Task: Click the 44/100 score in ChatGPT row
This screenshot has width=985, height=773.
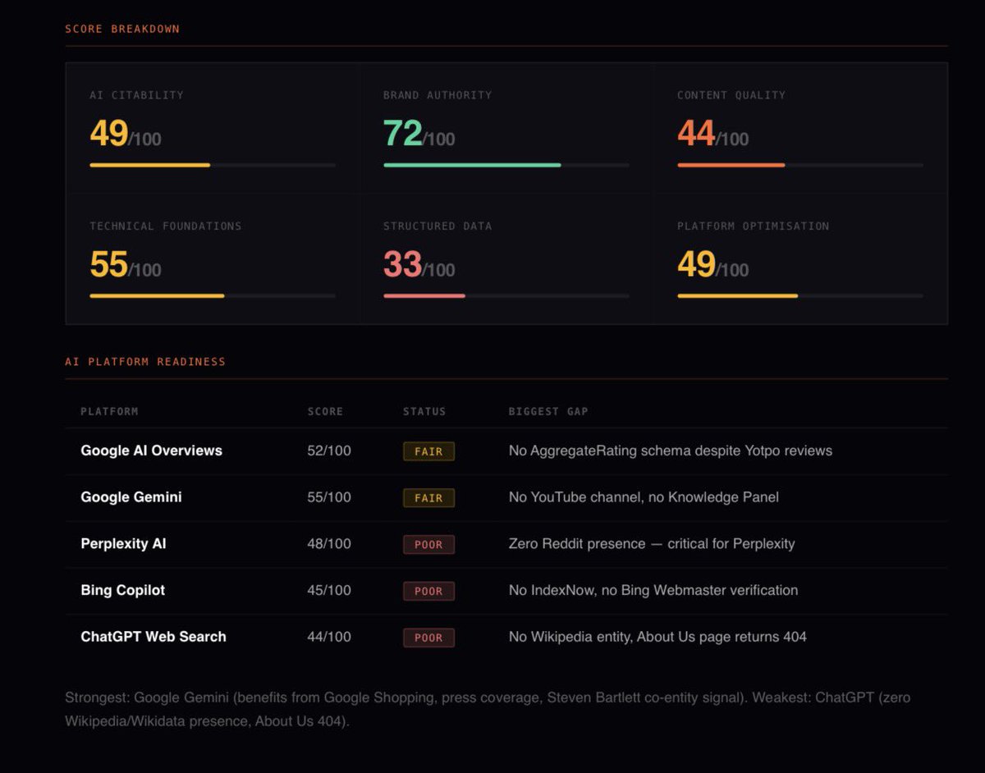Action: coord(329,637)
